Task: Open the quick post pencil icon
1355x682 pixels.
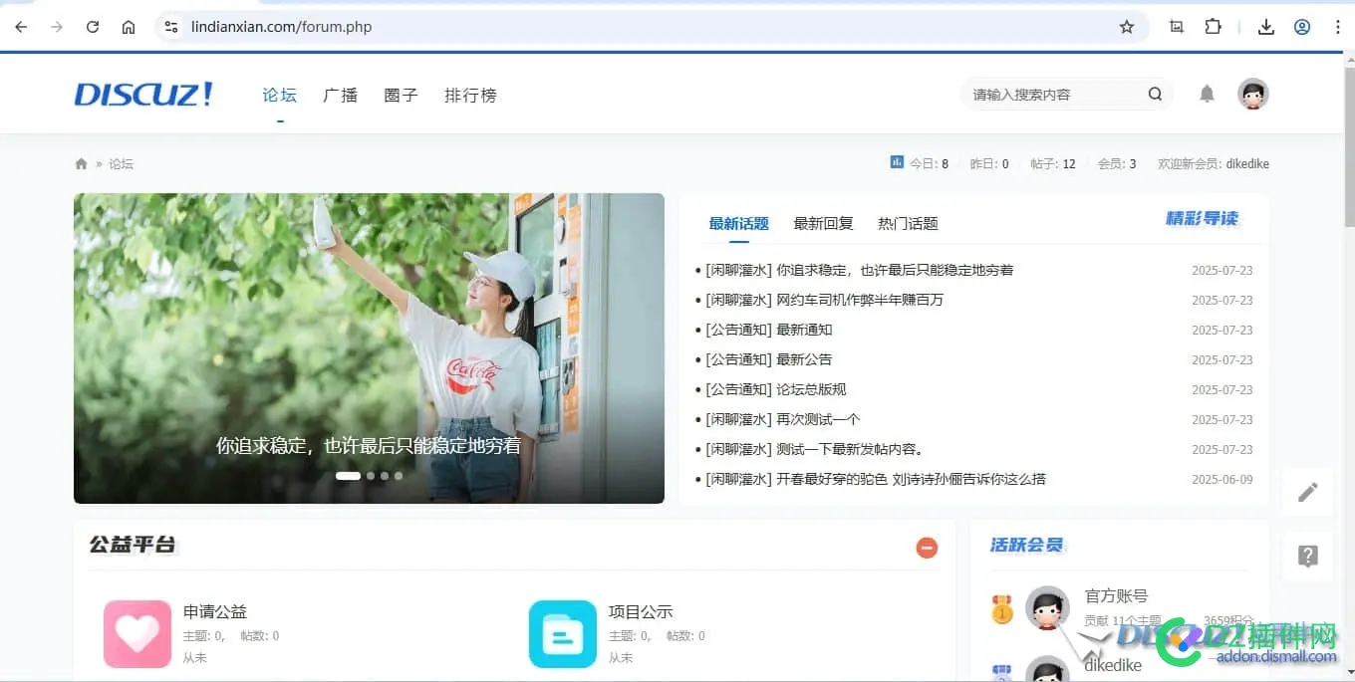Action: tap(1308, 492)
